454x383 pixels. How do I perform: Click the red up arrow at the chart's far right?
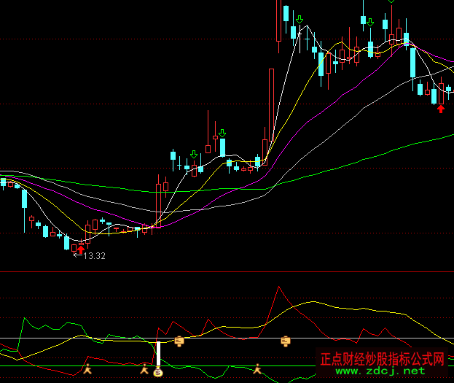click(x=440, y=109)
